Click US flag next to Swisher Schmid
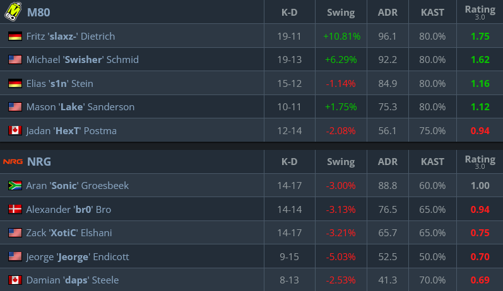The width and height of the screenshot is (503, 291). [15, 60]
